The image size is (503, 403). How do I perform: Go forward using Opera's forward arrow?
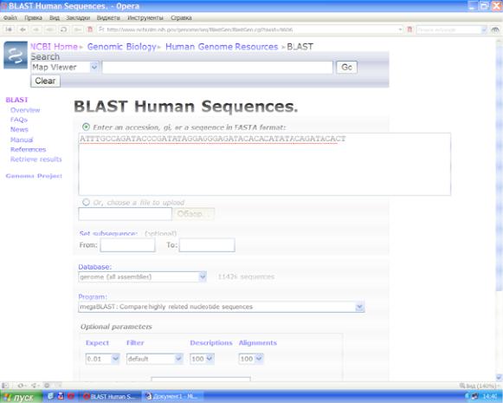pyautogui.click(x=36, y=29)
